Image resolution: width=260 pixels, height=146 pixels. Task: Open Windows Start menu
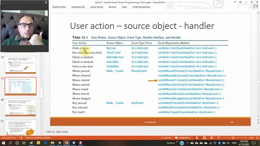pos(3,143)
